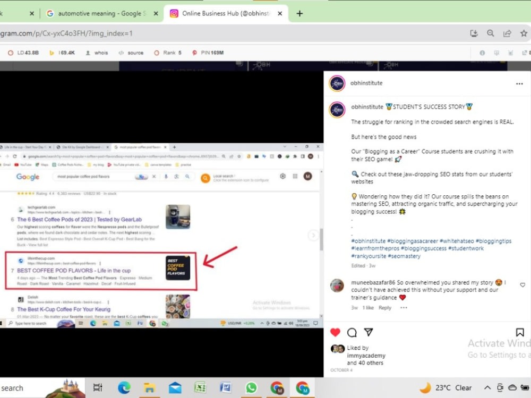Open WhatsApp from the taskbar
531x398 pixels.
click(251, 388)
